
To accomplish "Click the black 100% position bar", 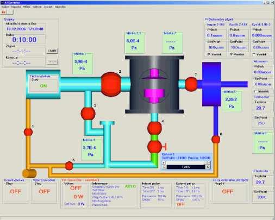I will click(186, 167).
